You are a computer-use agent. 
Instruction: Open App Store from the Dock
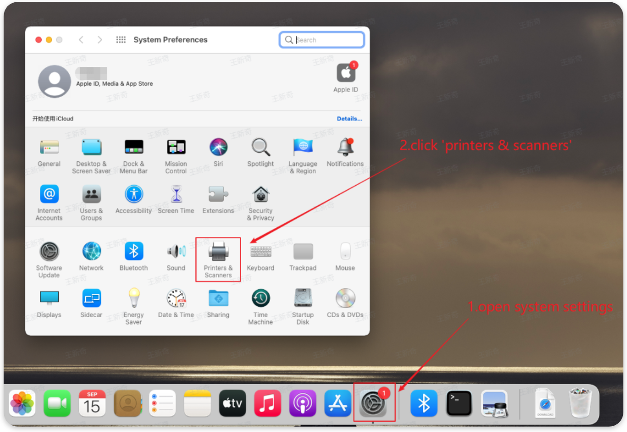338,403
